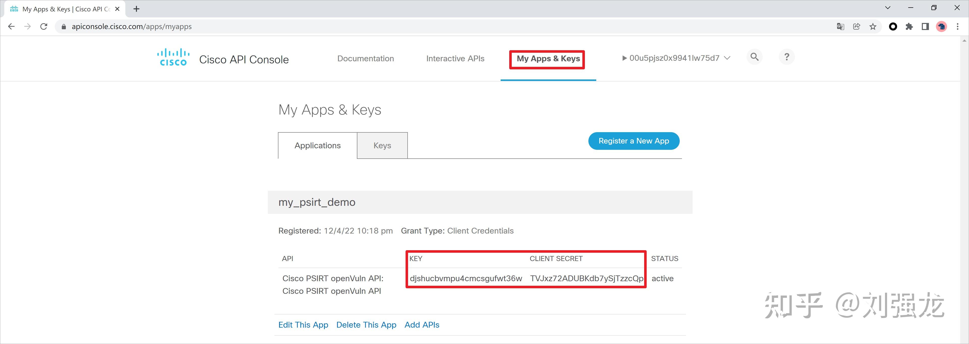This screenshot has width=969, height=344.
Task: Expand the tab search chevron
Action: click(887, 8)
